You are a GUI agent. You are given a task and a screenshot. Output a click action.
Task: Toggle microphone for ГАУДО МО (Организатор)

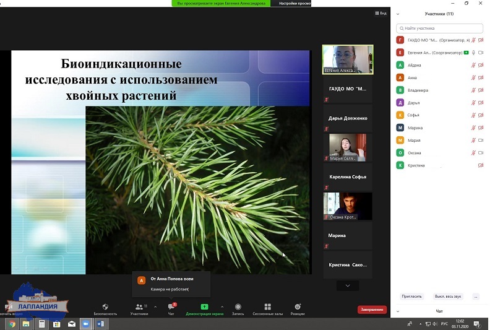point(473,40)
